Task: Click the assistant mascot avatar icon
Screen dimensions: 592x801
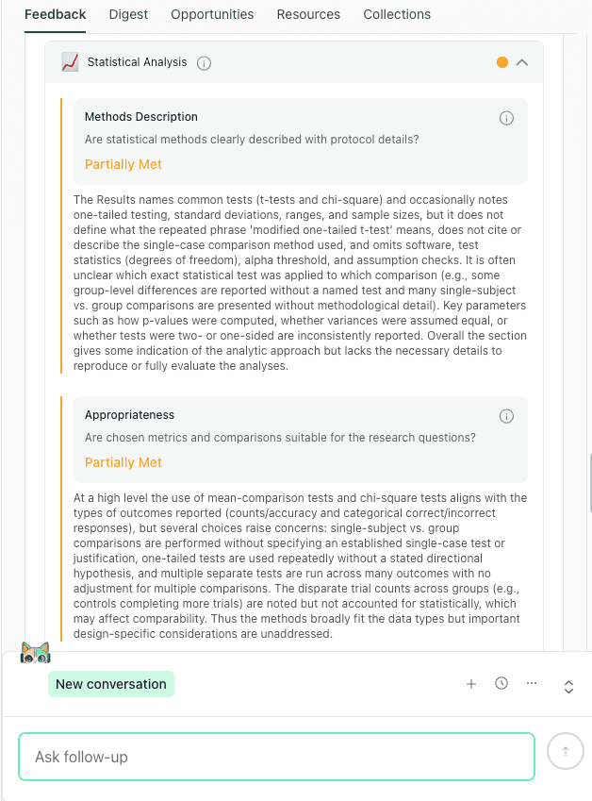Action: coord(35,652)
